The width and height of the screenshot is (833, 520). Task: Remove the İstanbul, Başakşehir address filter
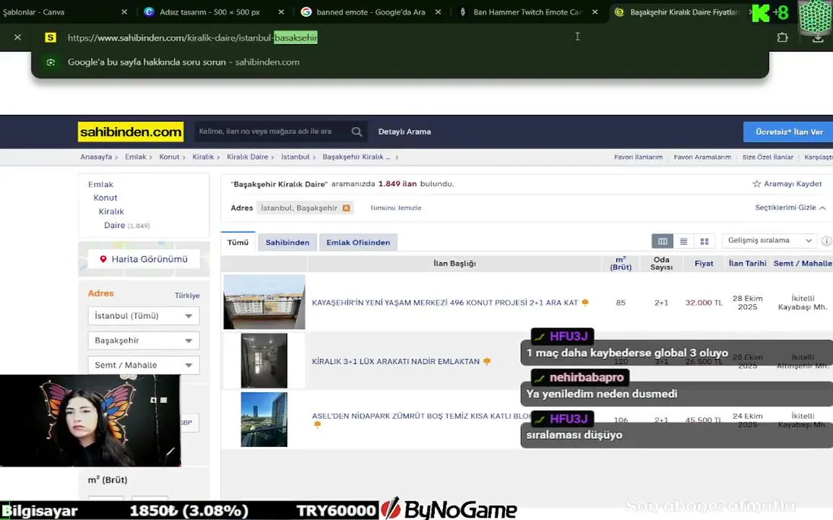[x=346, y=208]
